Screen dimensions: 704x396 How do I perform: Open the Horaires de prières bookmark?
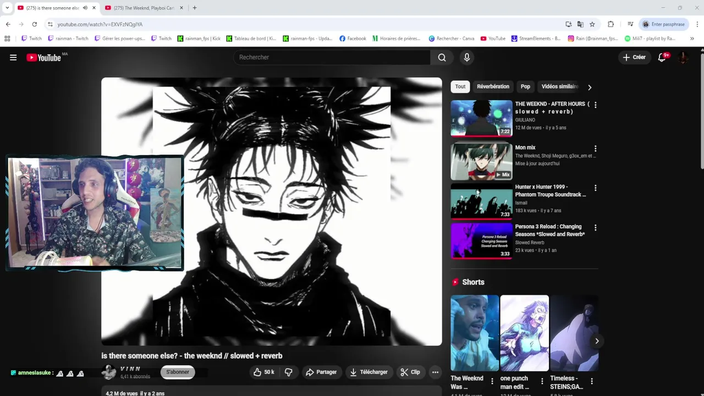coord(397,38)
